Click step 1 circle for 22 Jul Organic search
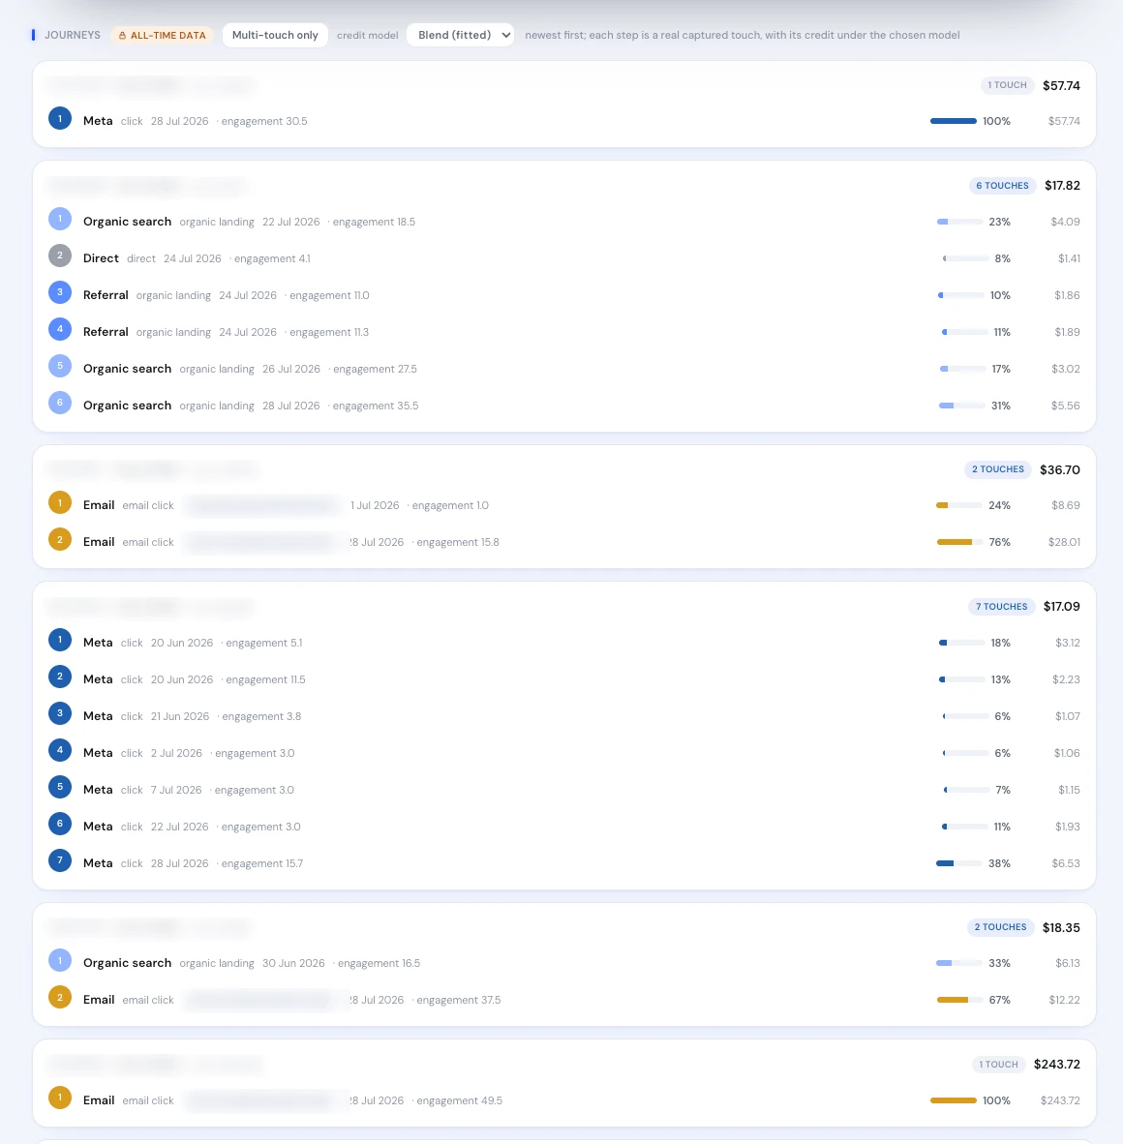Image resolution: width=1123 pixels, height=1144 pixels. (60, 219)
